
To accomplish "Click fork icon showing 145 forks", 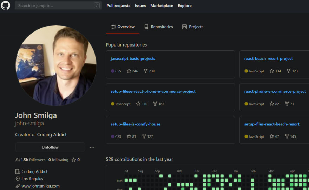I will point(287,136).
